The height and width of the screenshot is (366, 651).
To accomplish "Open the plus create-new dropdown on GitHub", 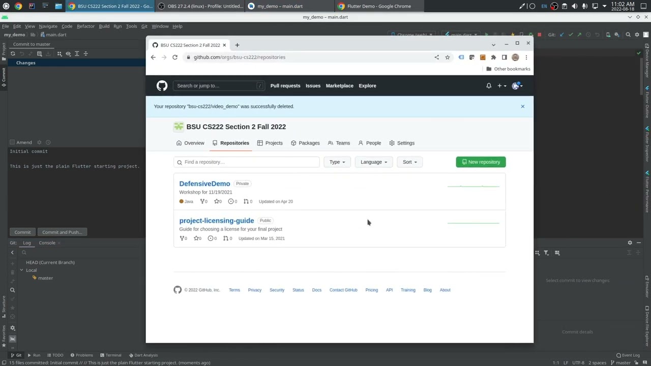I will coord(501,86).
